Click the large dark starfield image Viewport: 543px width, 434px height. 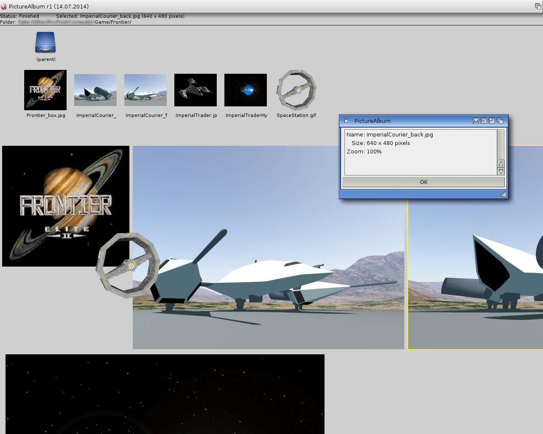[x=165, y=394]
